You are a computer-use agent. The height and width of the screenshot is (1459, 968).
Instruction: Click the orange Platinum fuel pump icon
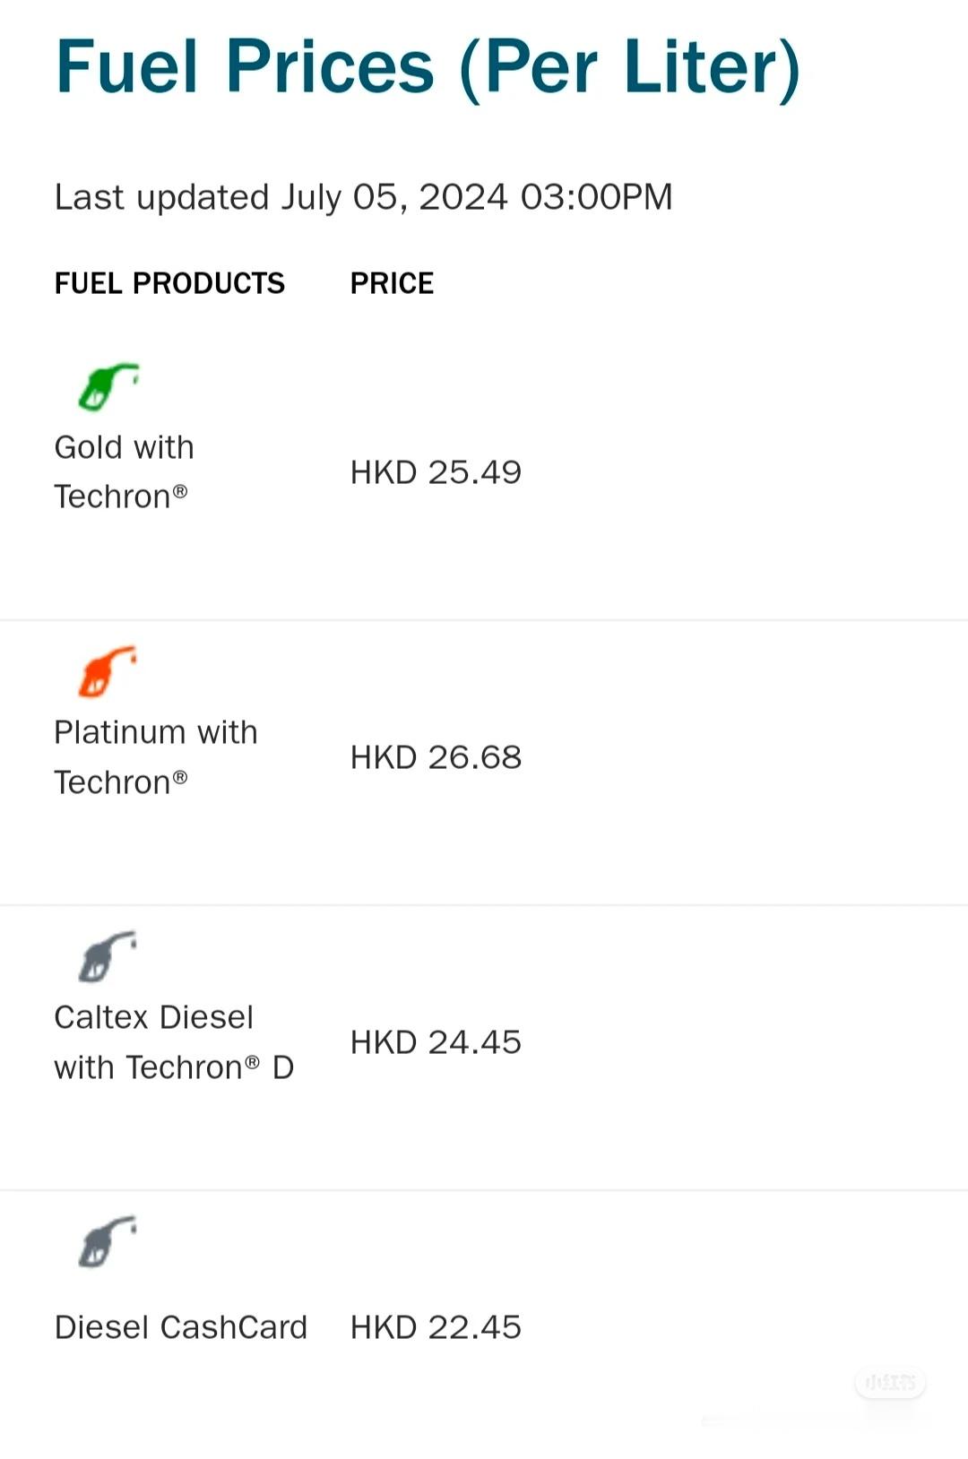[108, 671]
